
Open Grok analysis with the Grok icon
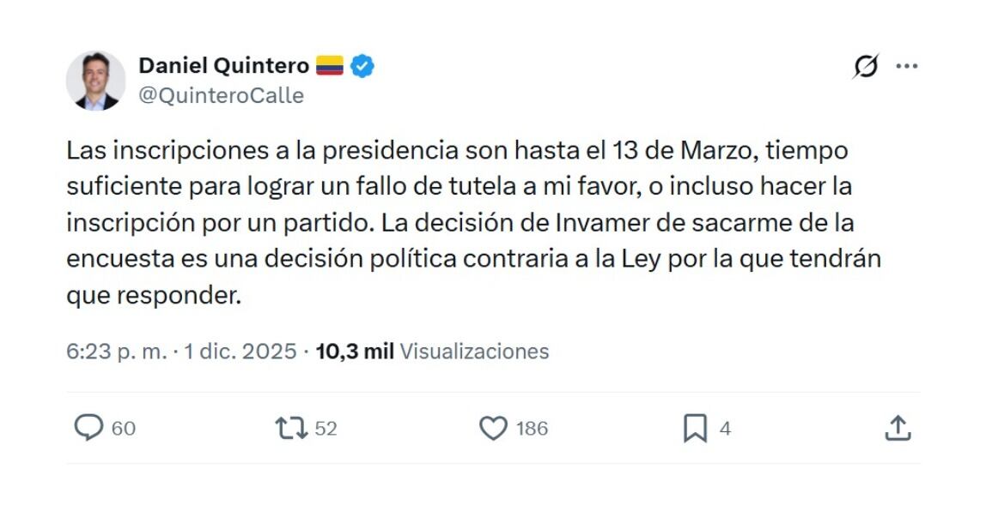(866, 64)
